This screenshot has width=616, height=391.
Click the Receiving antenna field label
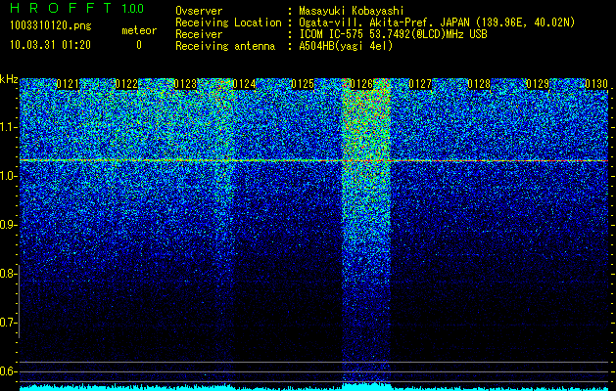pyautogui.click(x=225, y=46)
